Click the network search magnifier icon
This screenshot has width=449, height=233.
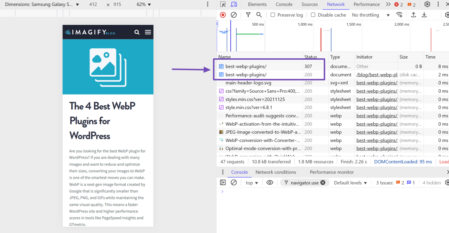coord(259,15)
